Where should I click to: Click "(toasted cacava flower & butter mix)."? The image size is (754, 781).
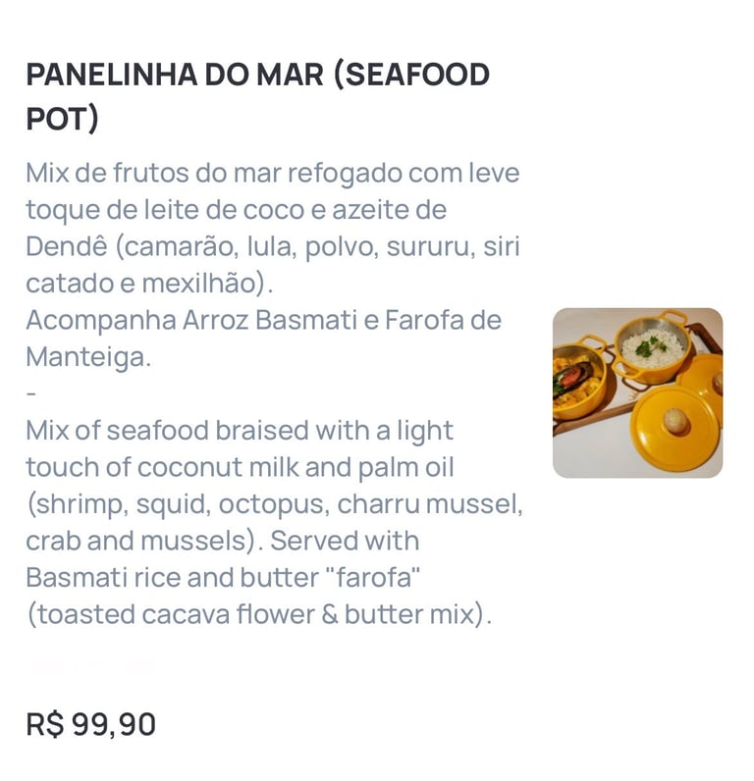tap(258, 614)
